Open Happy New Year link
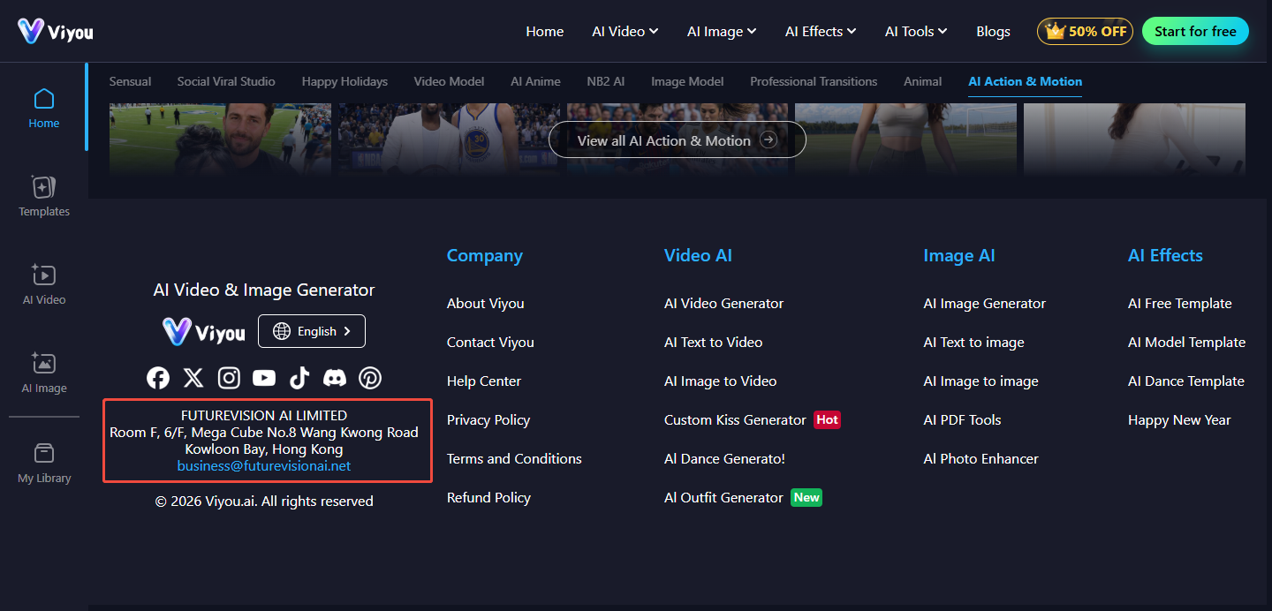This screenshot has width=1272, height=611. [x=1179, y=419]
